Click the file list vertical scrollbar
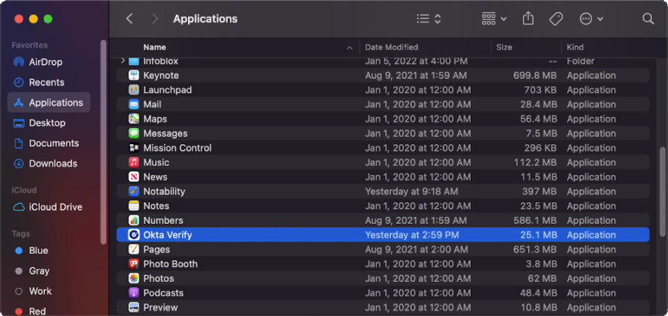 point(663,181)
